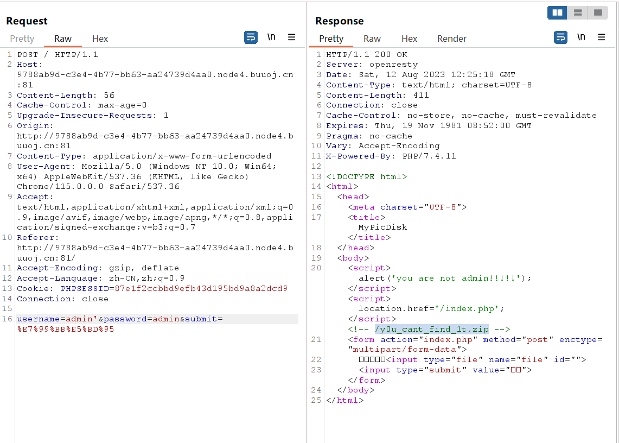Click the POST / HTTP/1.1 request line

(x=58, y=54)
